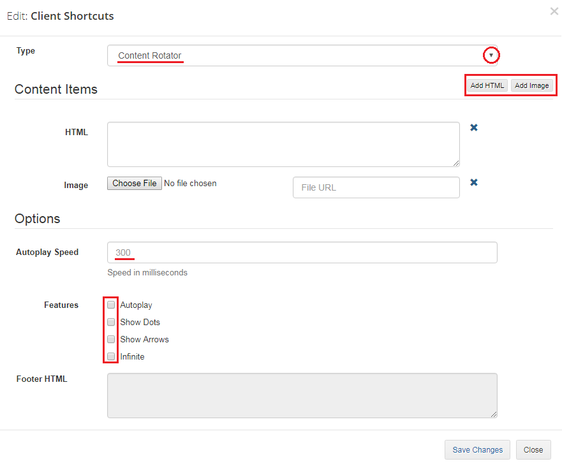This screenshot has width=562, height=466.
Task: Click the Autoplay Speed field
Action: coord(302,252)
